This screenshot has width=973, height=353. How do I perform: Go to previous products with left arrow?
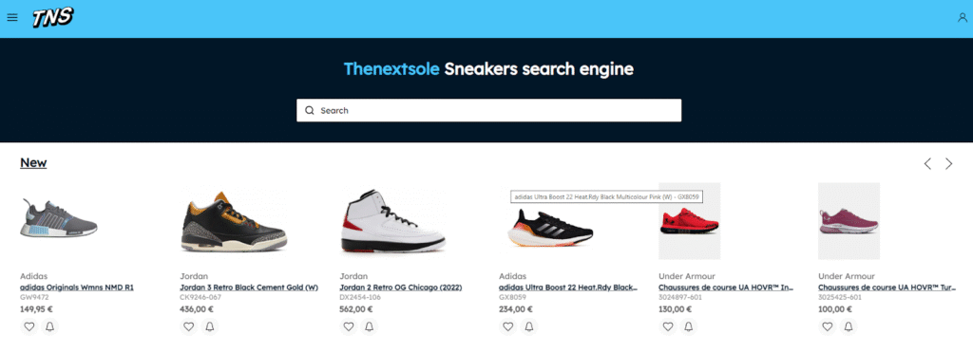tap(927, 163)
